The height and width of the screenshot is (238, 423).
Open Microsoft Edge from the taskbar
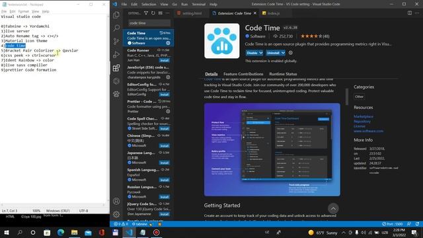click(60, 232)
